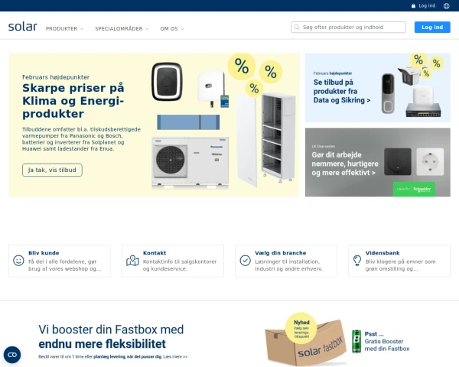Expand the SPECIALOMRÅDER dropdown
Image resolution: width=459 pixels, height=367 pixels.
(x=122, y=29)
